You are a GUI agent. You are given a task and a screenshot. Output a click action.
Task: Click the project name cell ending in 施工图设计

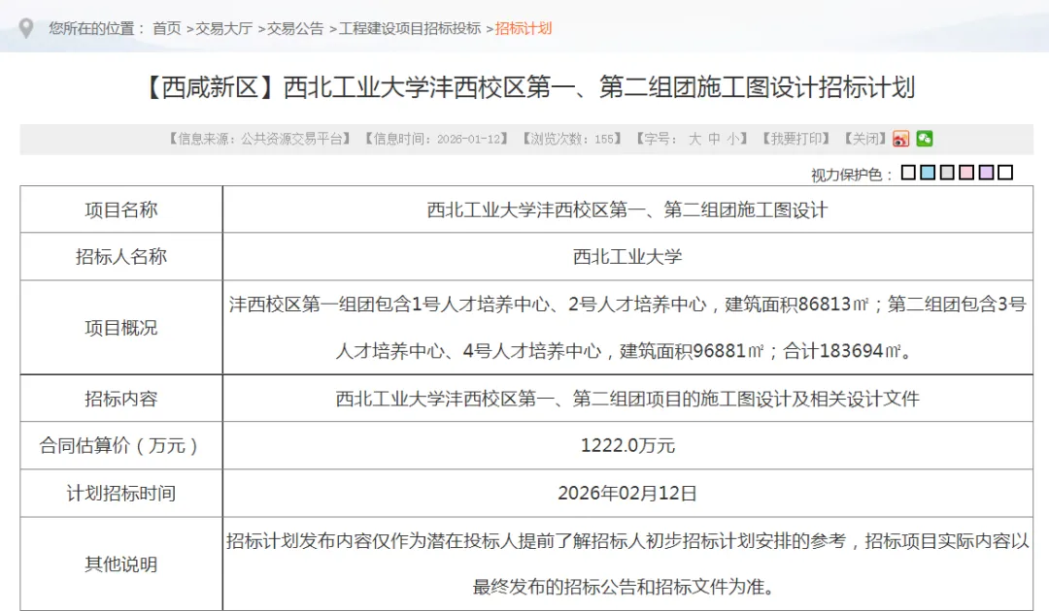[x=627, y=209]
